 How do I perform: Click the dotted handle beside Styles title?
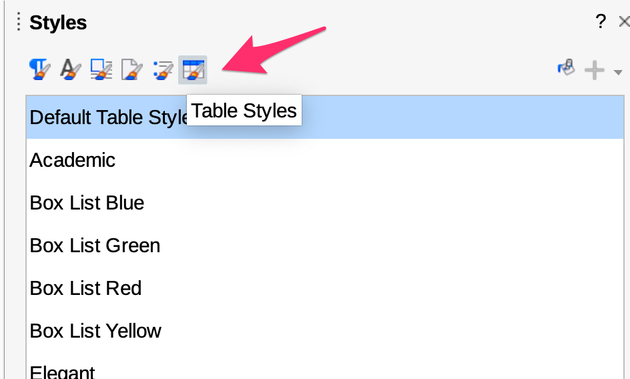pos(19,22)
